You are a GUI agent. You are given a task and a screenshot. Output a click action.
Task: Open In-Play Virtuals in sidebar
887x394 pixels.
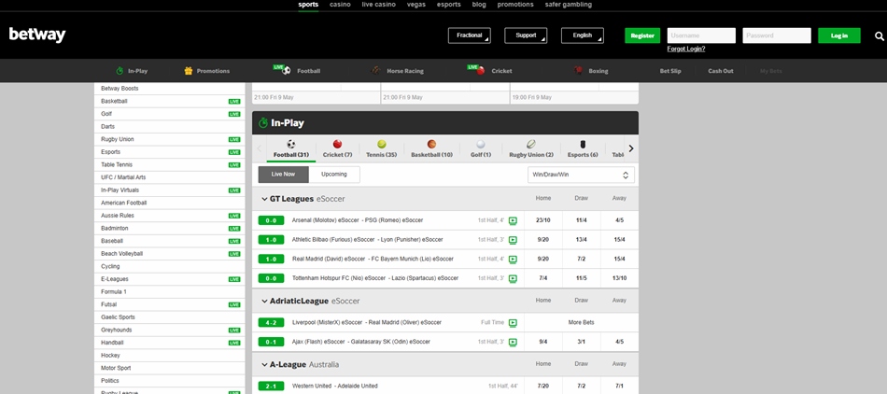coord(169,190)
